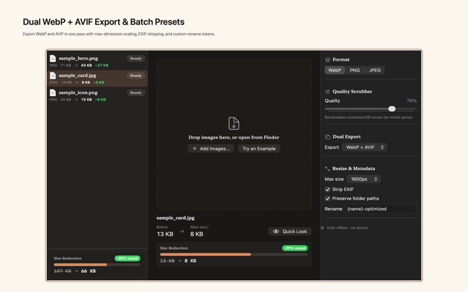Click the arrow between Before and After sizes
The height and width of the screenshot is (292, 468).
point(181,231)
